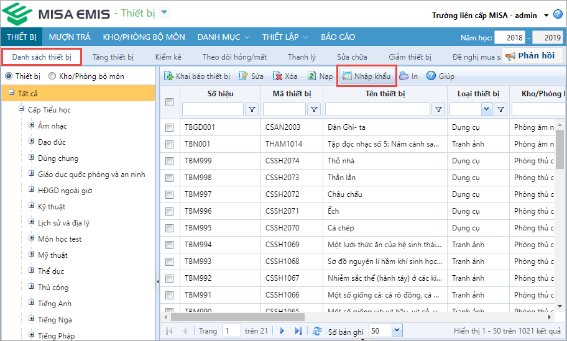The image size is (567, 341).
Task: Select the Kho/Phòng bộ môn radio button
Action: tap(52, 76)
